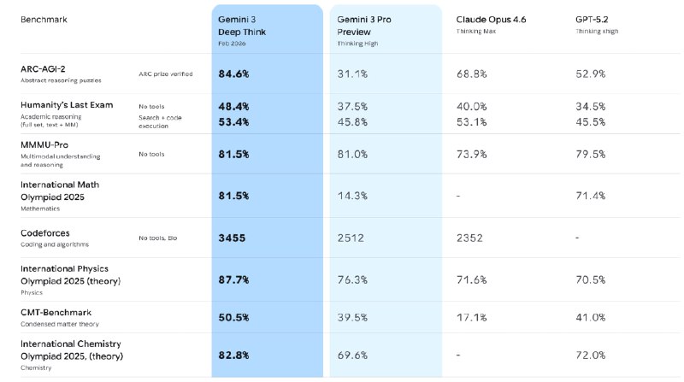
Task: Click the "ARC prize verified" note
Action: (x=165, y=74)
